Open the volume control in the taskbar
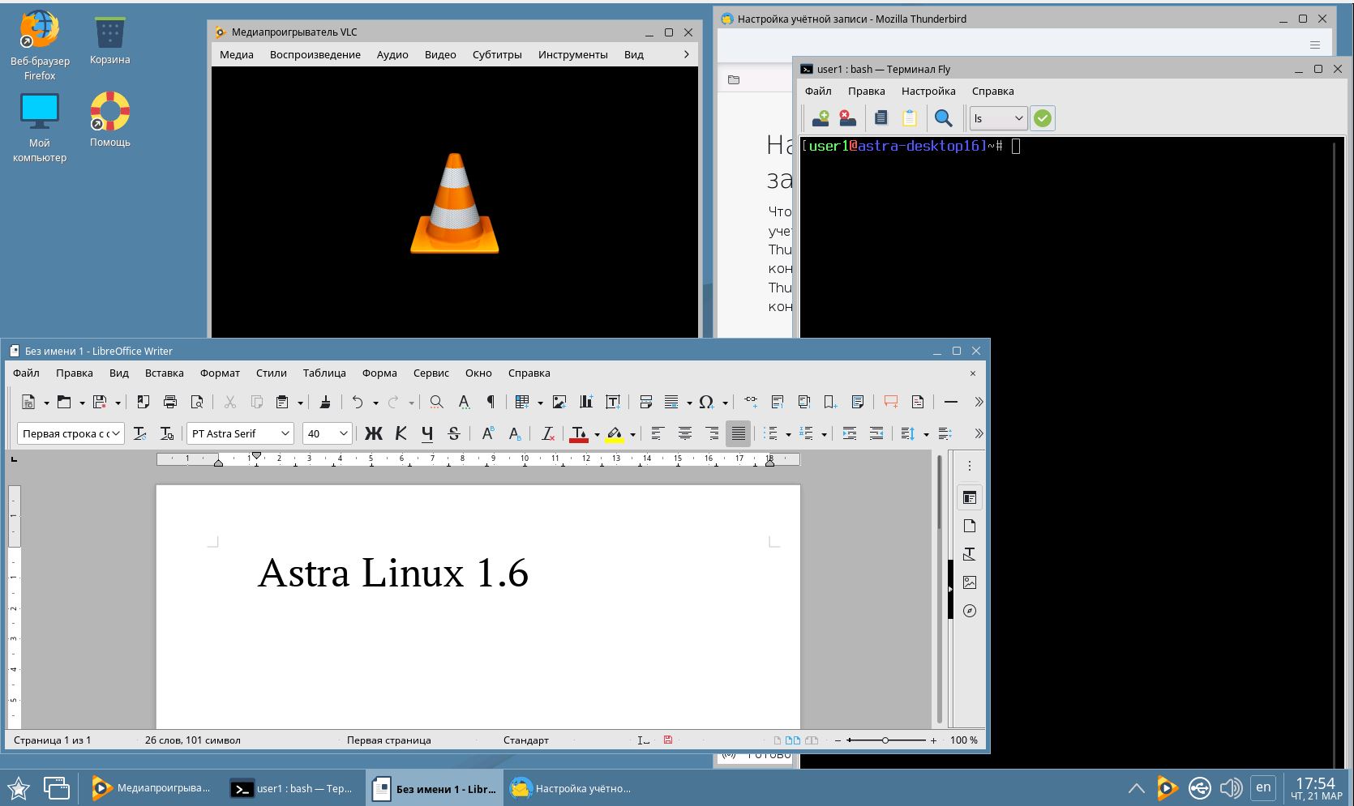1354x806 pixels. point(1231,787)
